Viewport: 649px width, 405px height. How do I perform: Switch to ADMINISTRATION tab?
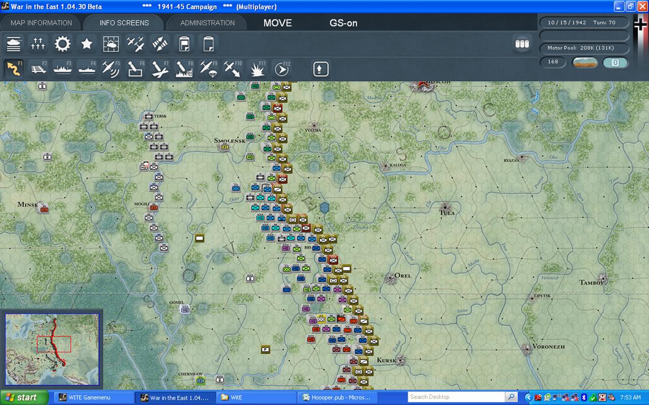(207, 23)
